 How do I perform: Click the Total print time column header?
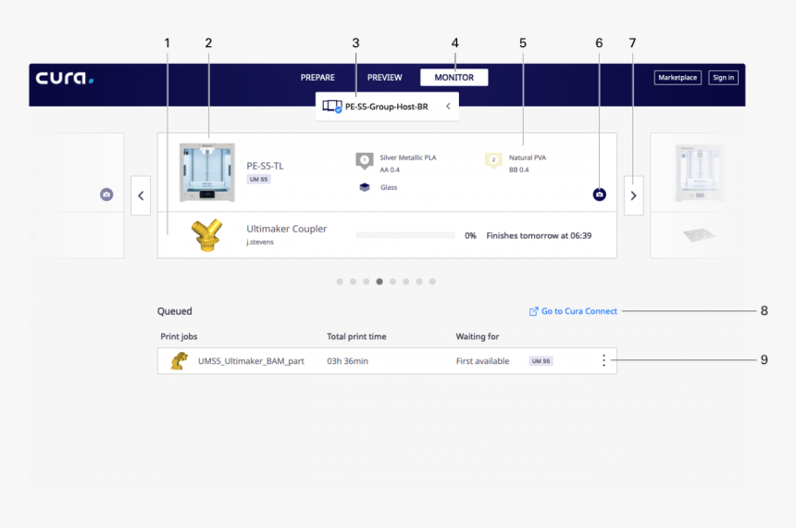356,336
